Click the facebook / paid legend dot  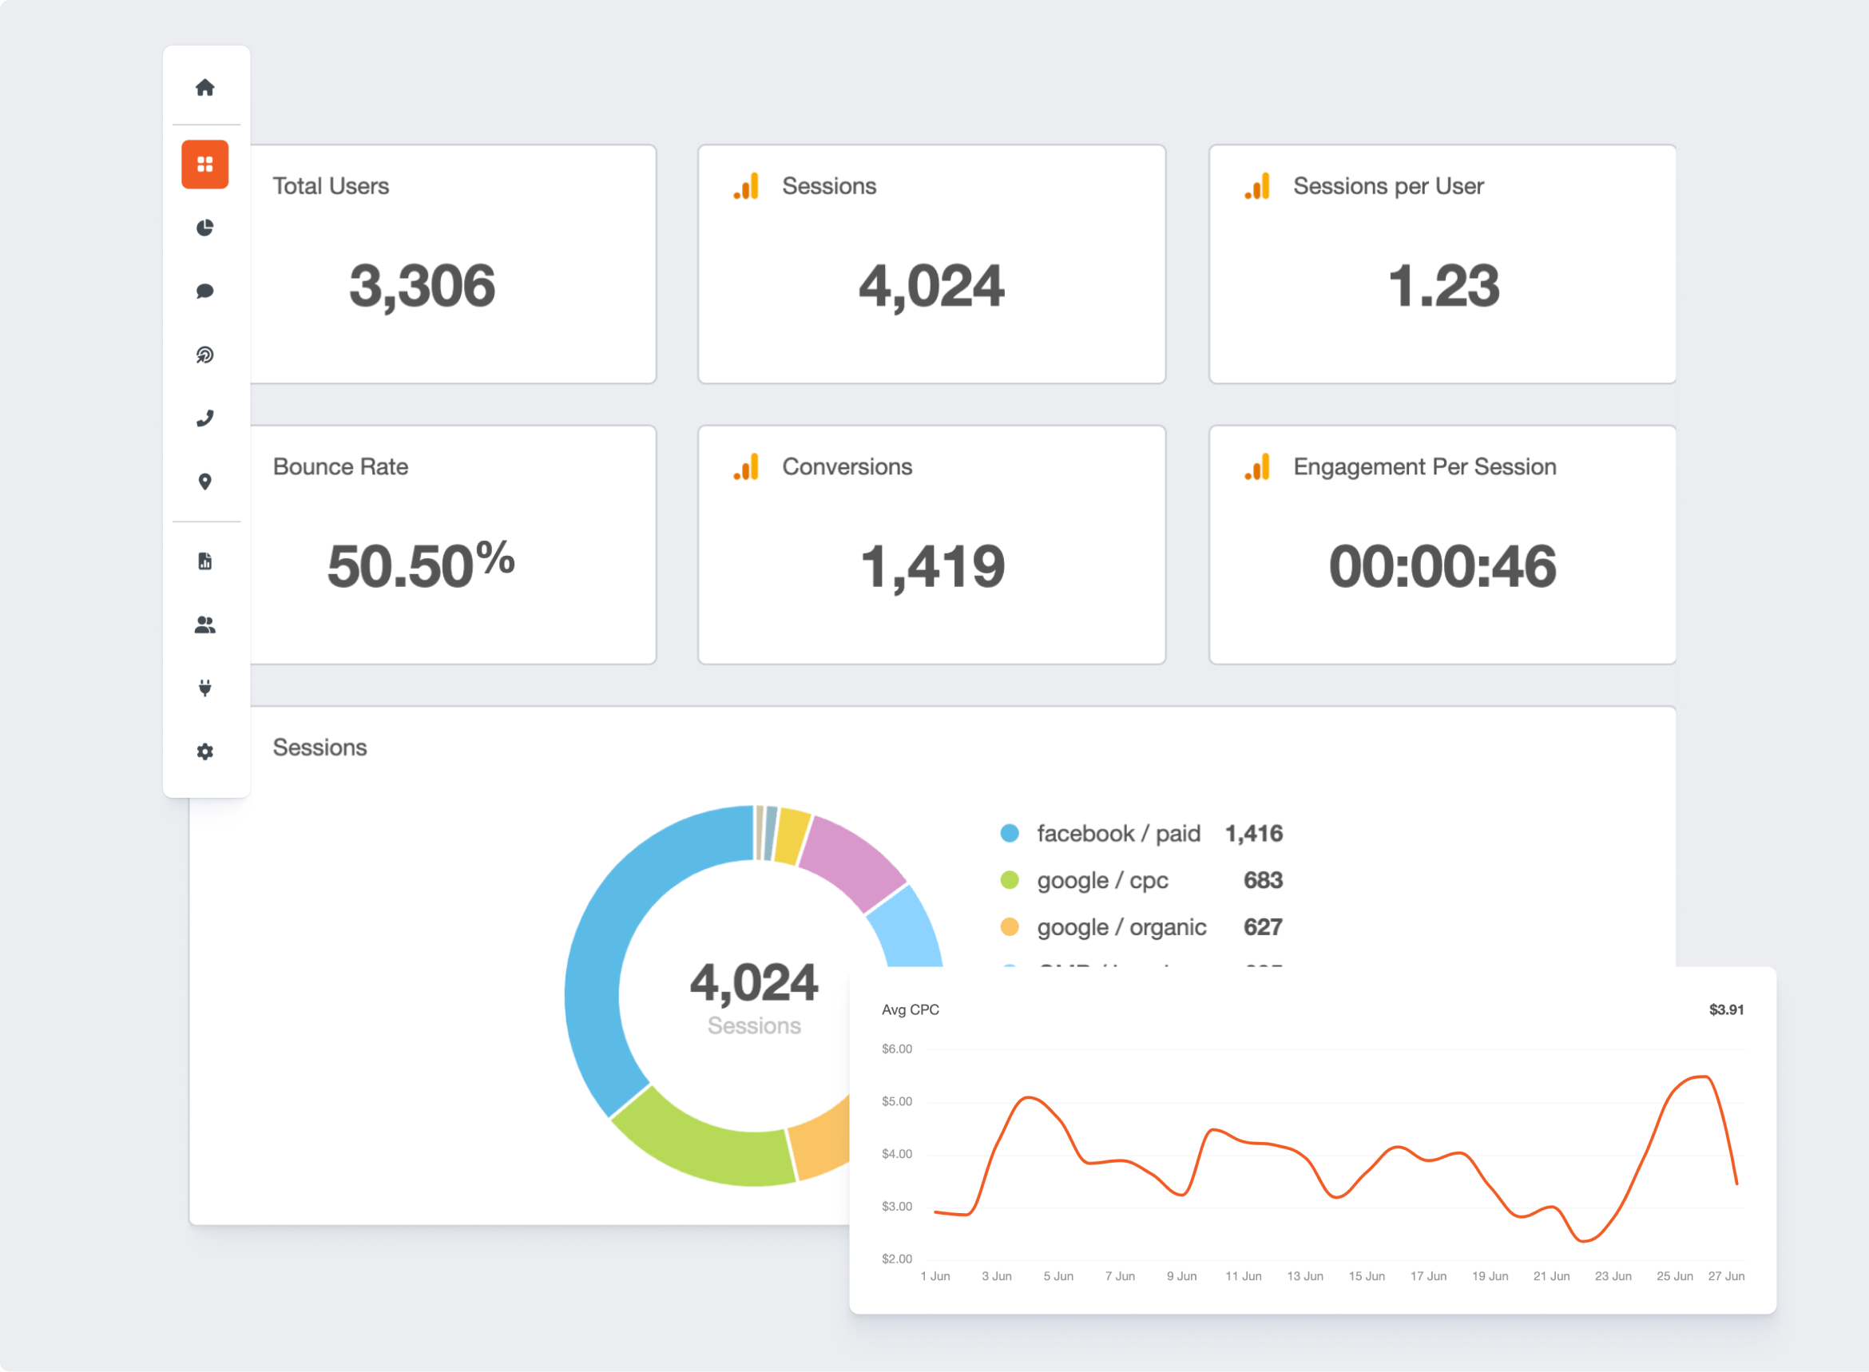pyautogui.click(x=1010, y=833)
